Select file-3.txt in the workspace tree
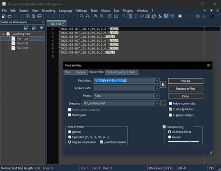This screenshot has height=171, width=221. pyautogui.click(x=22, y=48)
